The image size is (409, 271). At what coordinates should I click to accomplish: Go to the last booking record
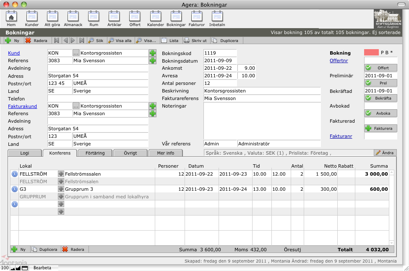tap(82, 40)
